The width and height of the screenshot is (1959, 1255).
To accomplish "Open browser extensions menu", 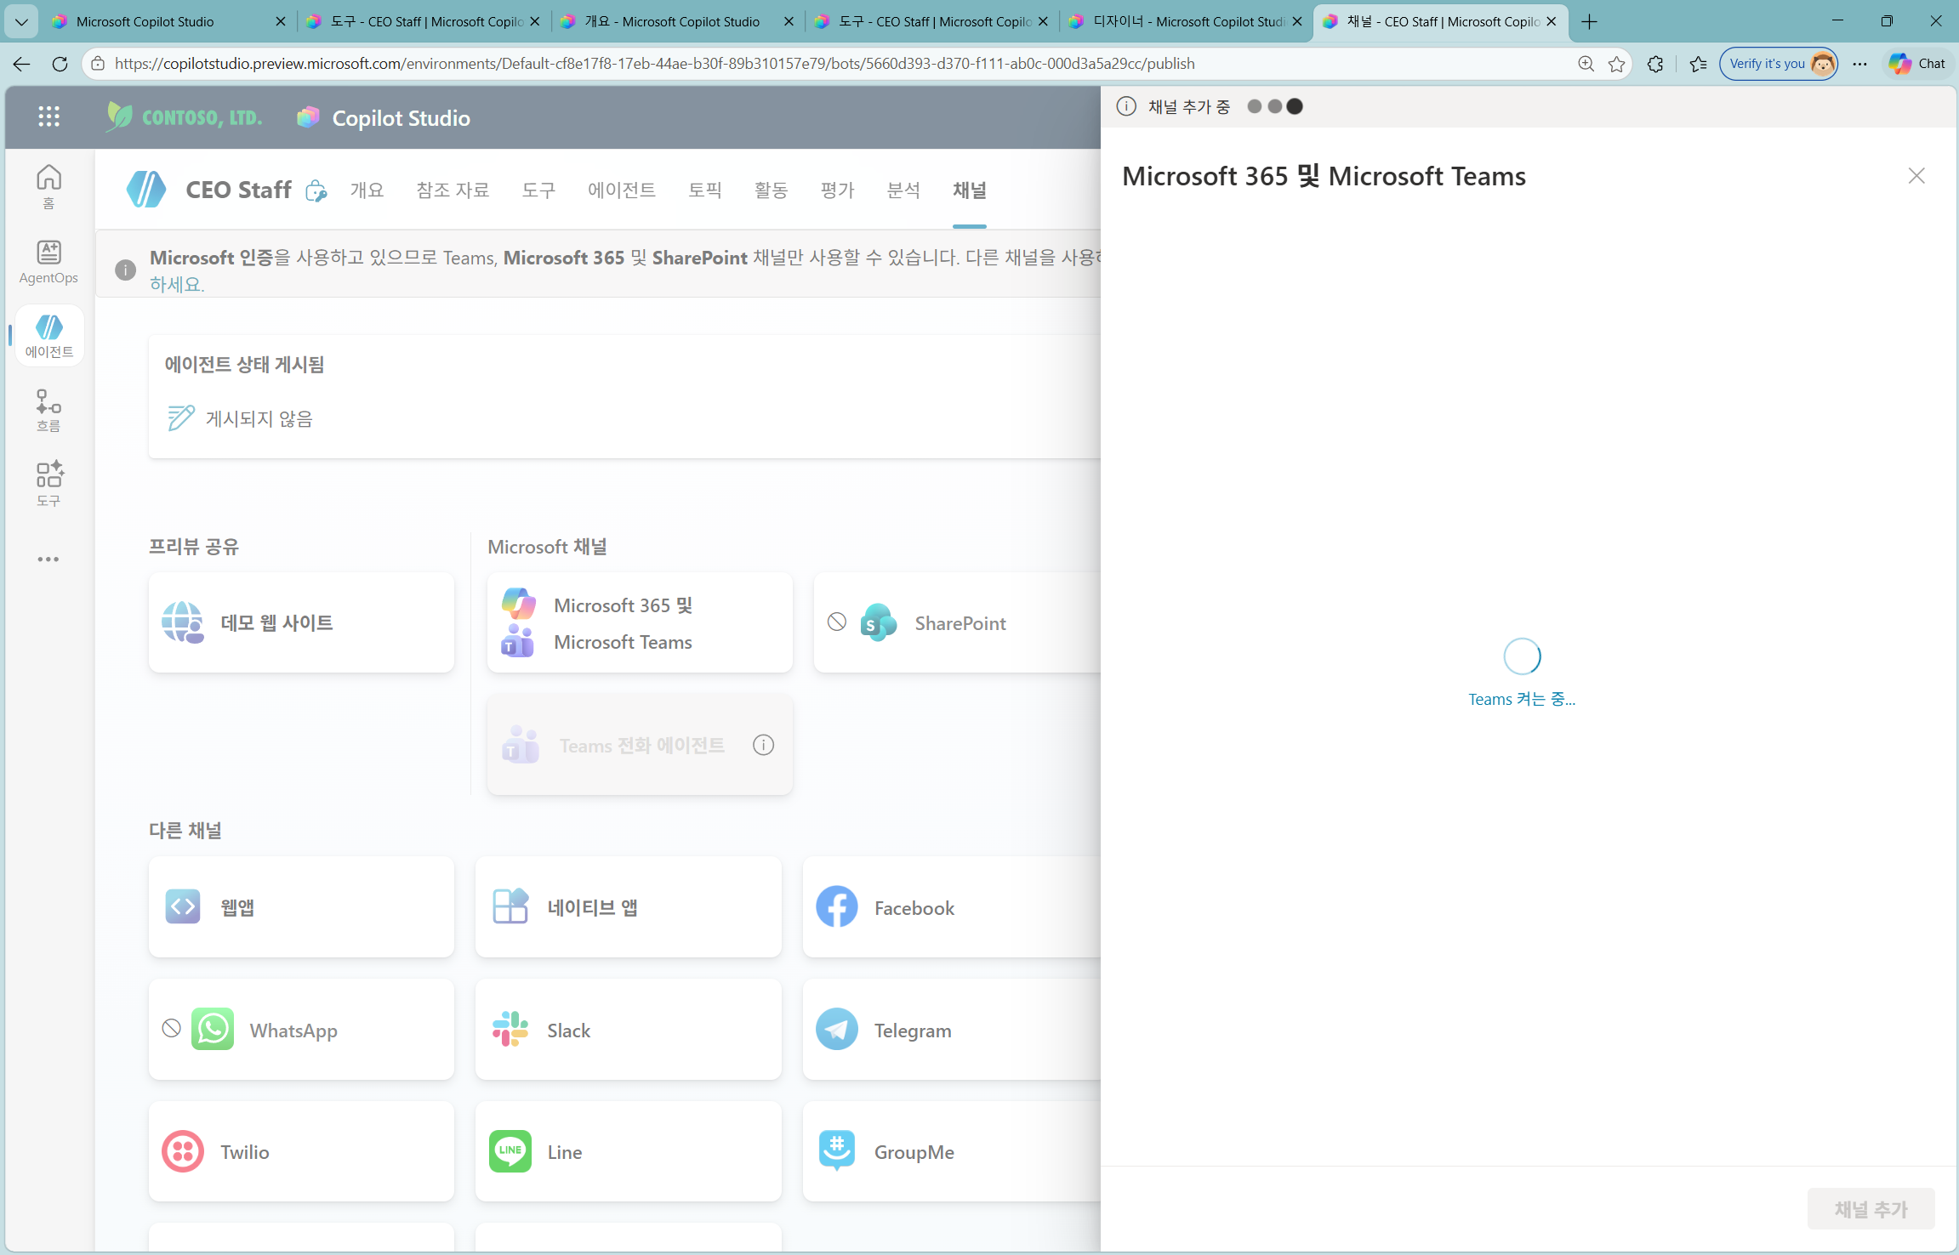I will (1655, 64).
